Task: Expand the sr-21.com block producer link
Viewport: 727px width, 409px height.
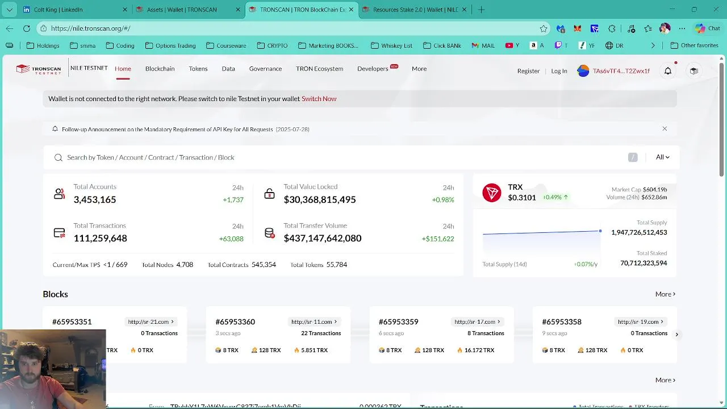Action: [x=151, y=322]
